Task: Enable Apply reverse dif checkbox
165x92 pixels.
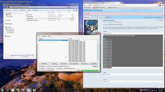Action: click(46, 68)
